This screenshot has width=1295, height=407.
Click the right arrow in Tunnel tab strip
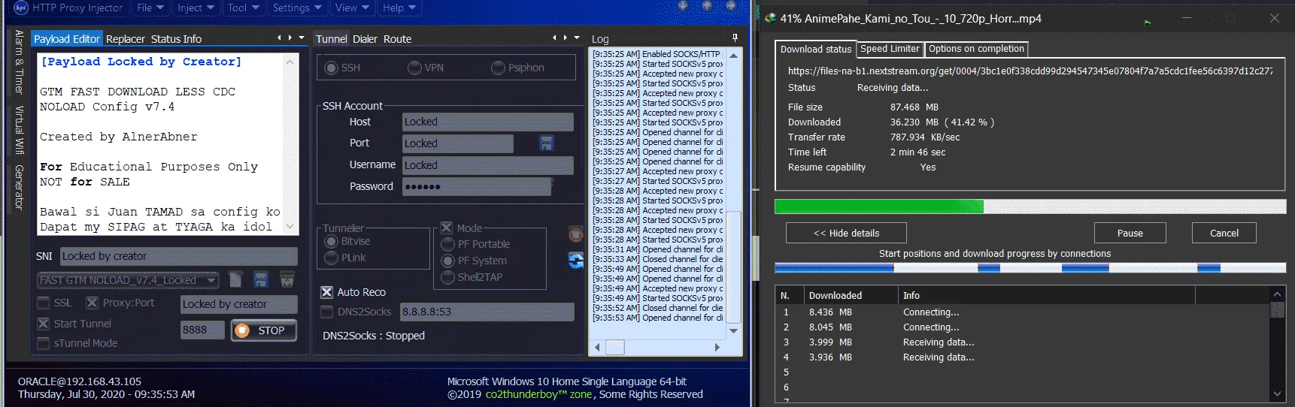[566, 38]
